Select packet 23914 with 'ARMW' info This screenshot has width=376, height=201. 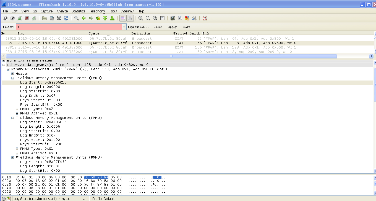click(x=187, y=52)
